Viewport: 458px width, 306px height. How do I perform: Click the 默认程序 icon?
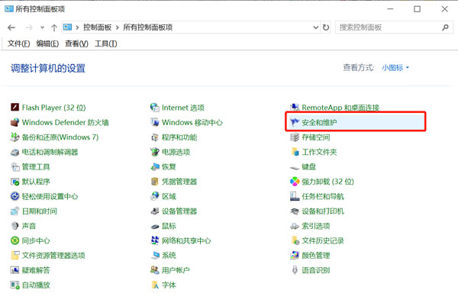tap(15, 182)
